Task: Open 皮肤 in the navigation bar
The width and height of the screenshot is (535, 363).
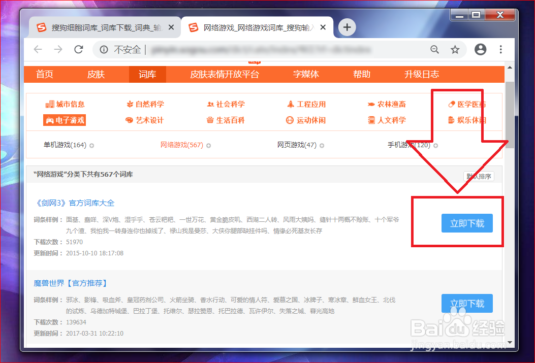Action: click(96, 74)
